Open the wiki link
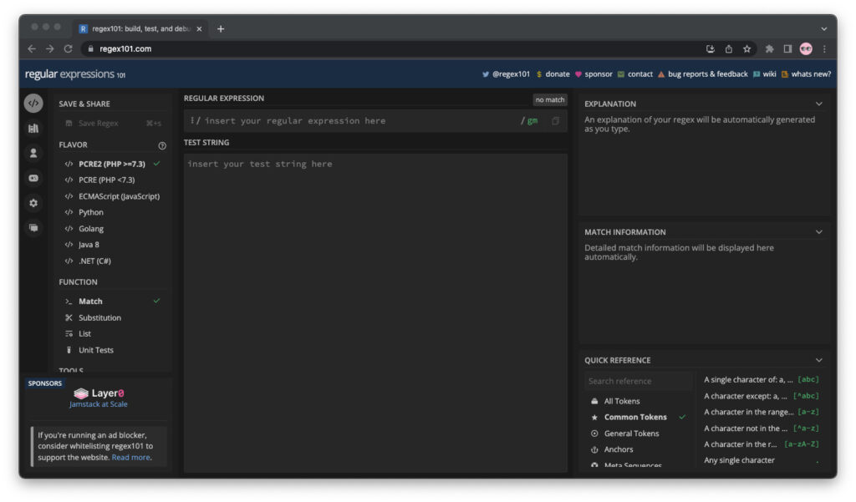The image size is (856, 502). (x=764, y=74)
